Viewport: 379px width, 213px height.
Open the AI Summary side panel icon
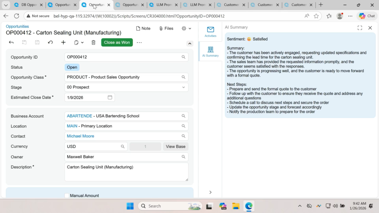coord(210,52)
